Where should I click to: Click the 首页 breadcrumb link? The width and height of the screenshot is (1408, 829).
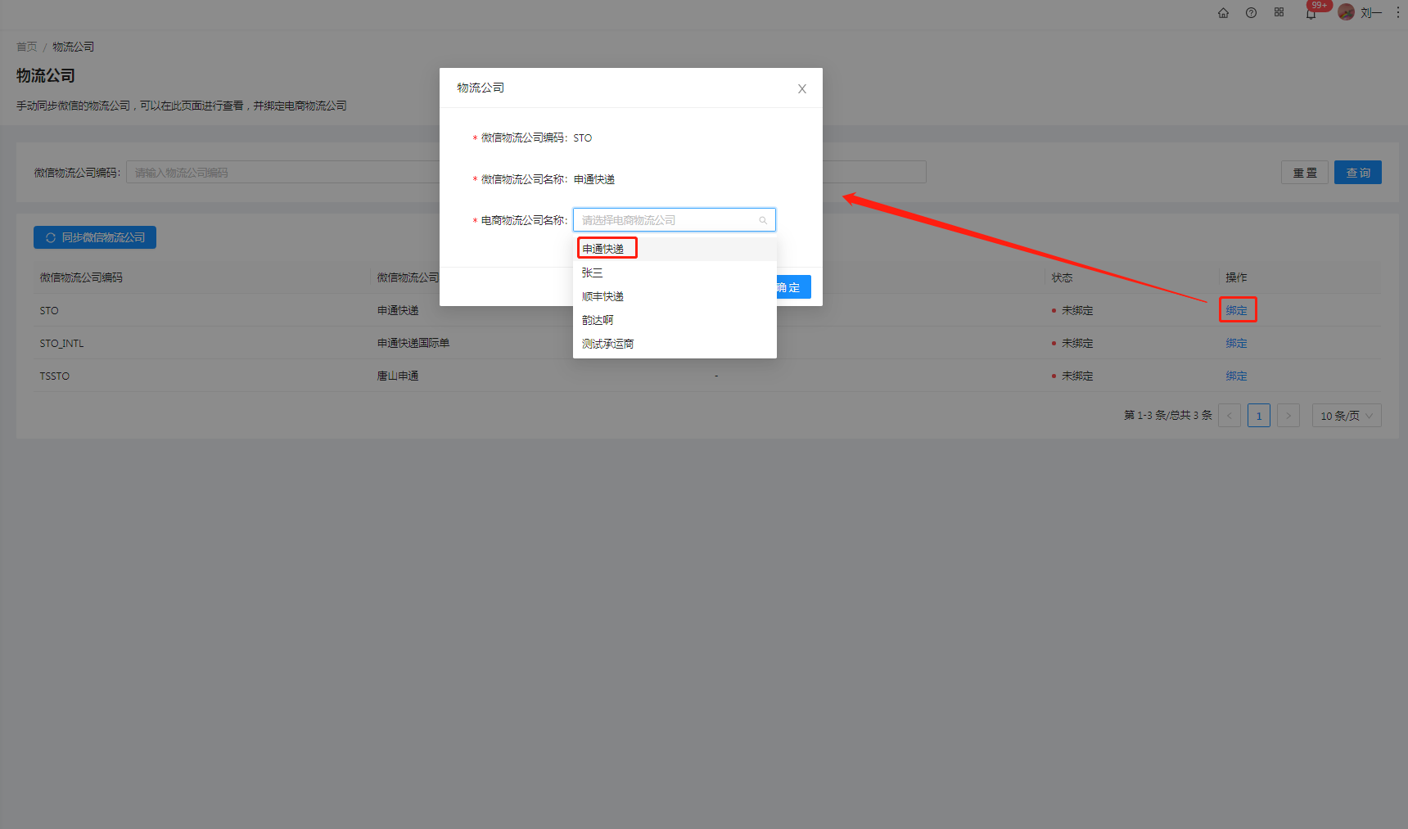pyautogui.click(x=26, y=47)
